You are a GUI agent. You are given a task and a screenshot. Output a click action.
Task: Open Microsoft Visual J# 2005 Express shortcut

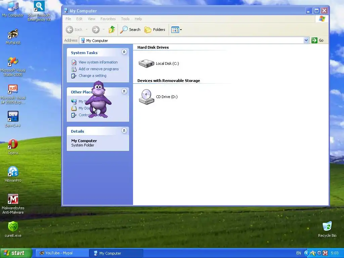[13, 94]
